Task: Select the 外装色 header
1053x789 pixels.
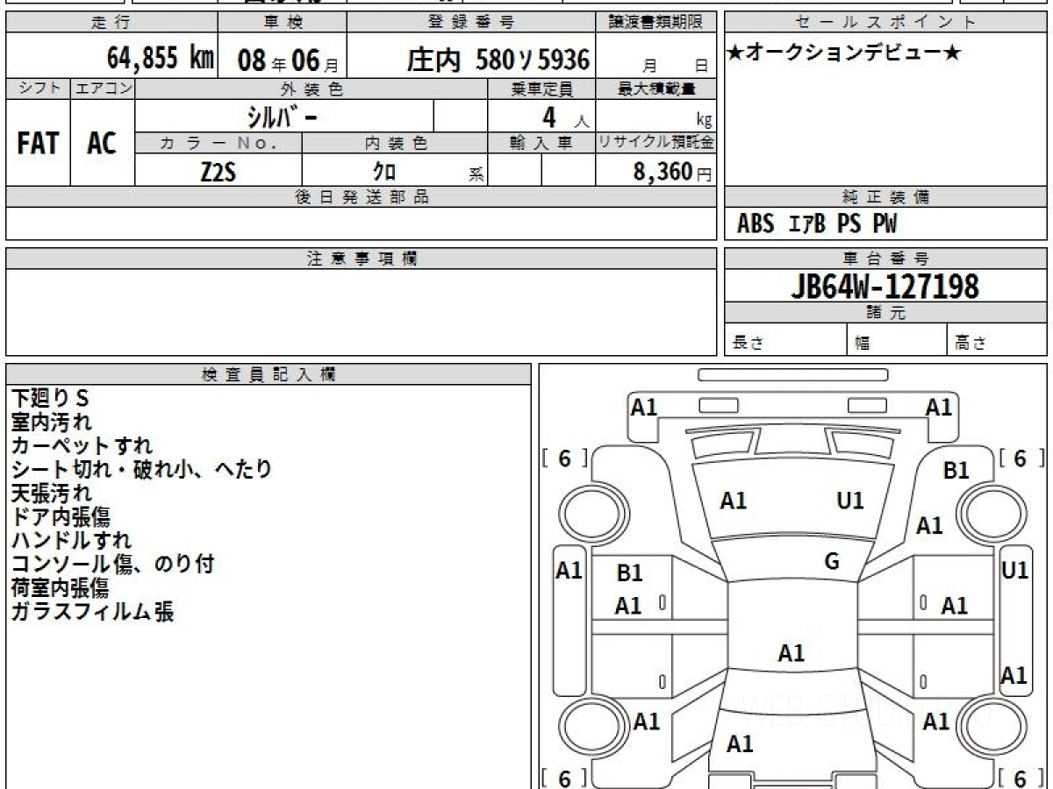Action: point(312,89)
